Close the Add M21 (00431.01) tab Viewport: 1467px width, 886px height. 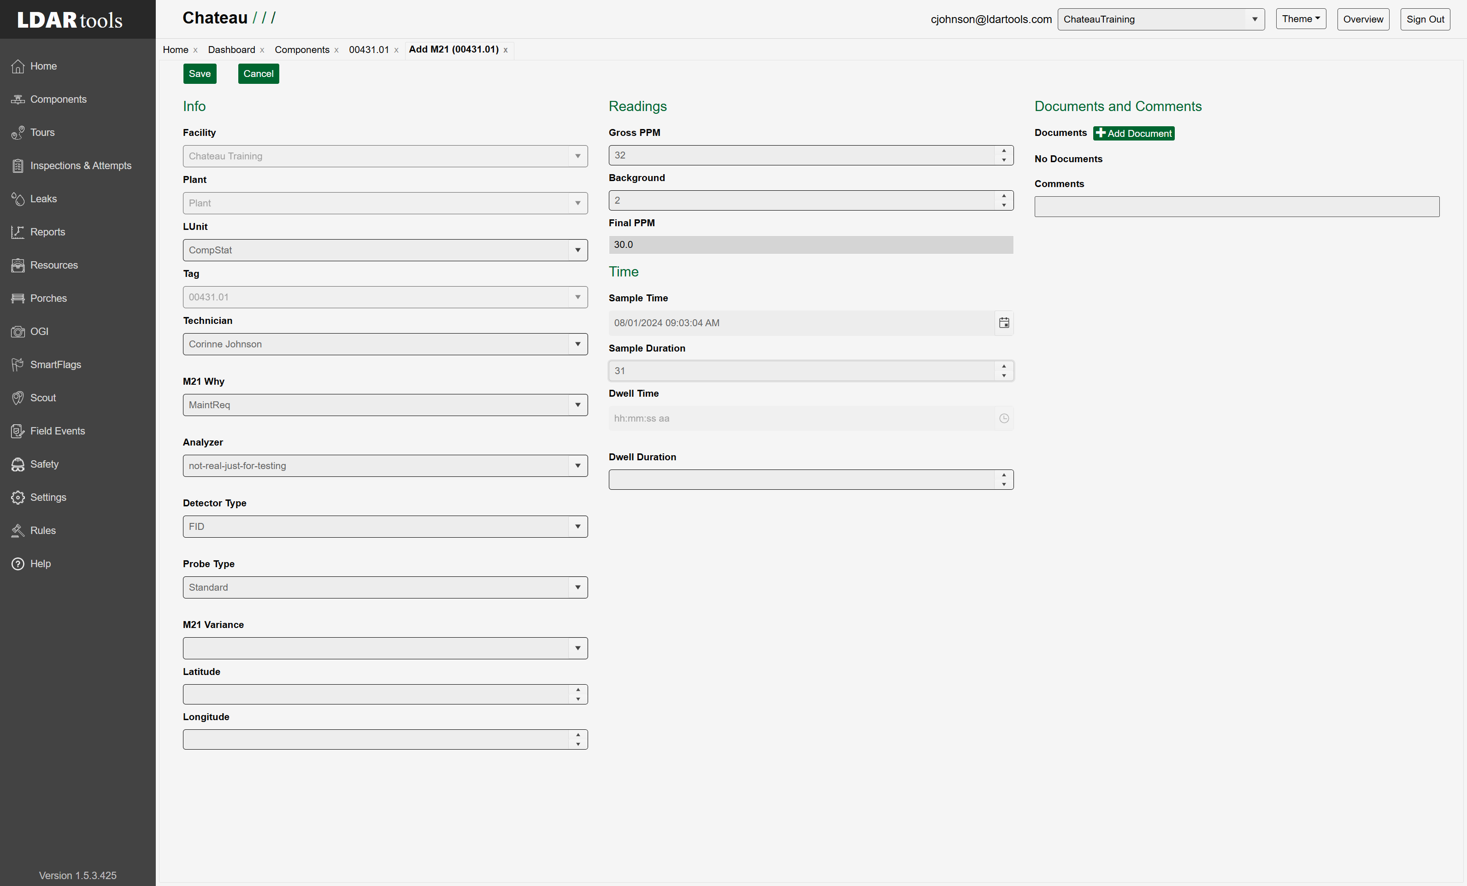pos(506,50)
